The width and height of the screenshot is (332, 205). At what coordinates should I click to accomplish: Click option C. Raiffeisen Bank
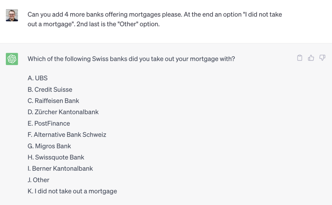(x=53, y=101)
